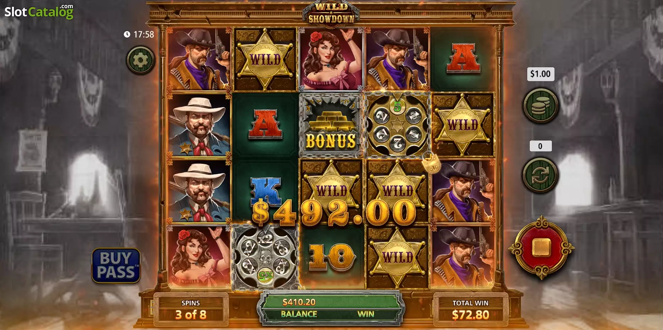Stop the spin with the red button

[x=541, y=247]
